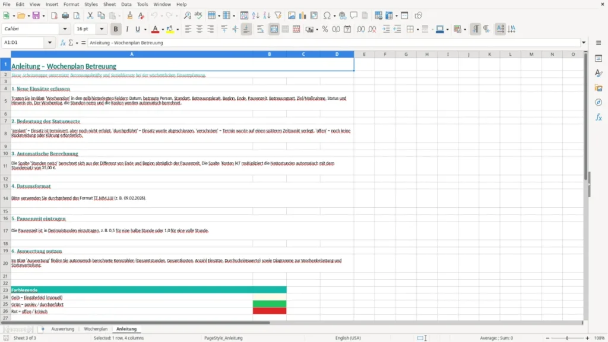608x342 pixels.
Task: Toggle Align Left
Action: click(x=188, y=29)
